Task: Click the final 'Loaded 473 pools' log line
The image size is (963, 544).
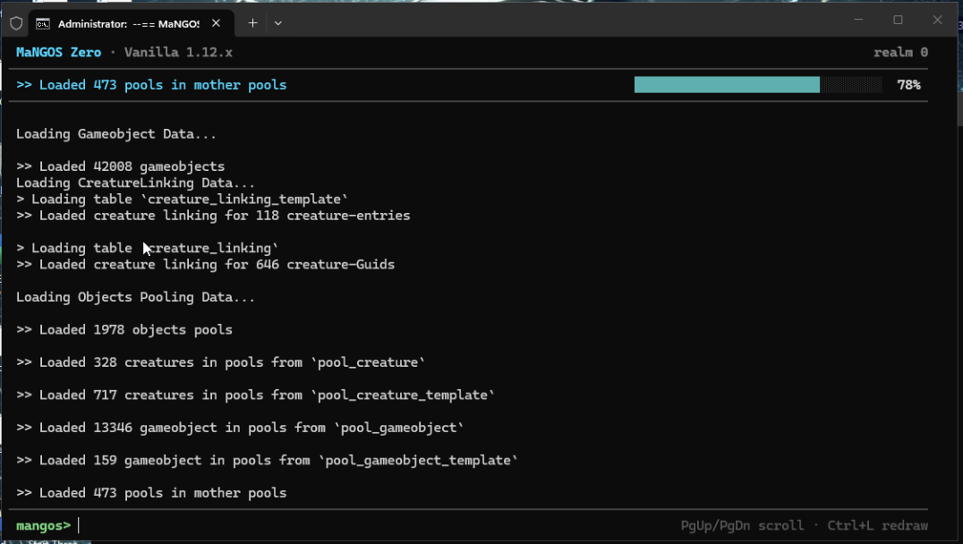Action: 151,493
